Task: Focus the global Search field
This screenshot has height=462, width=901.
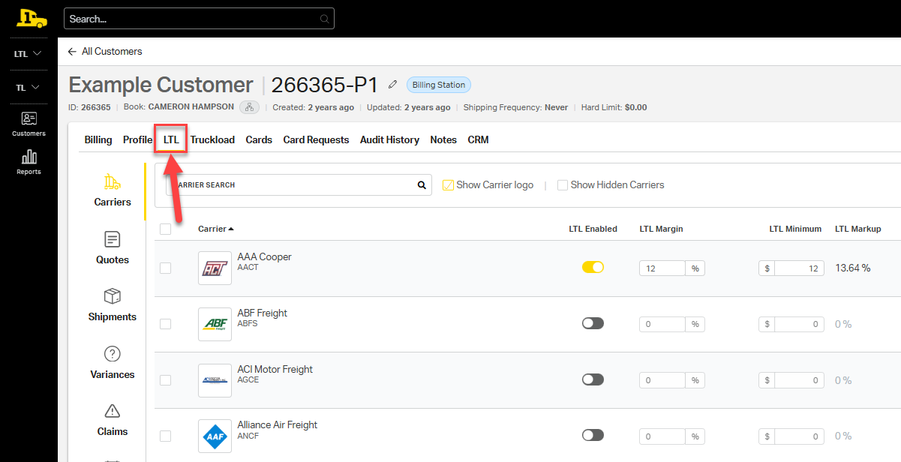Action: [x=199, y=19]
